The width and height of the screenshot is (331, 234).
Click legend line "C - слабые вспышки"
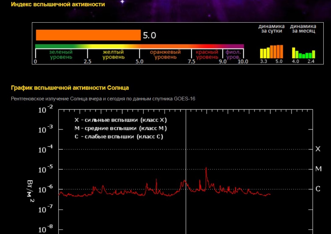tap(119, 136)
